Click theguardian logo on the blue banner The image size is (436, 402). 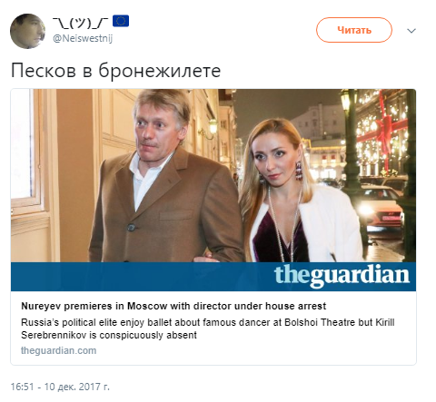342,275
